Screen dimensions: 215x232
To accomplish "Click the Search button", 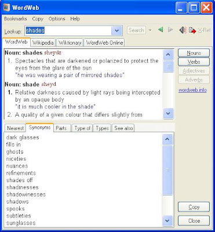I will (136, 30).
